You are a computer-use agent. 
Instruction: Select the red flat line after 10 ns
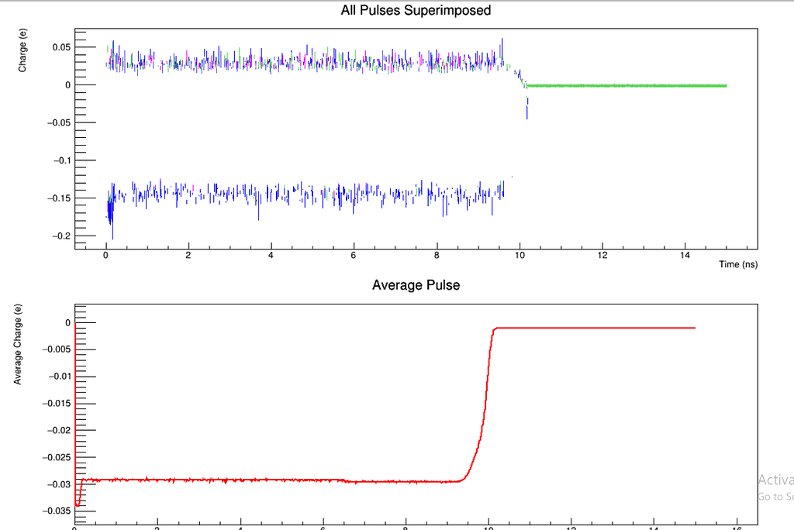coord(597,328)
